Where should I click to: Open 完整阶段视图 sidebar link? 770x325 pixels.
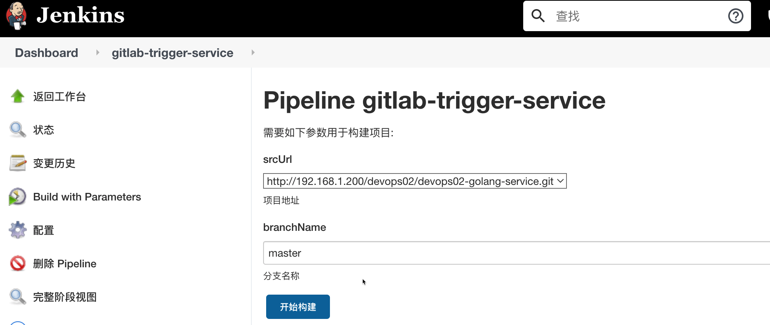point(65,297)
